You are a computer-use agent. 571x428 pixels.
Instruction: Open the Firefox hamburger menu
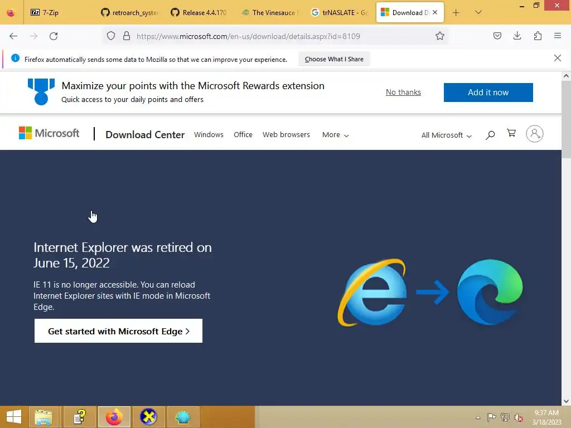558,36
